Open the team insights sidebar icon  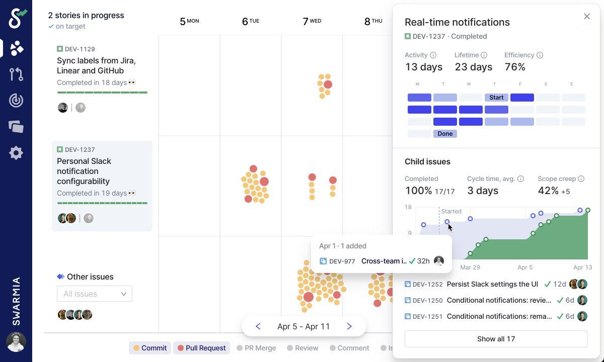16,48
